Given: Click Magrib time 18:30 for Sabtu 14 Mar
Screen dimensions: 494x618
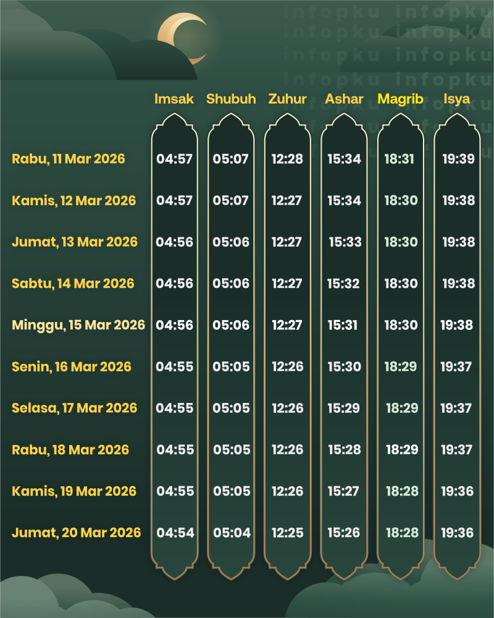Looking at the screenshot, I should tap(401, 284).
